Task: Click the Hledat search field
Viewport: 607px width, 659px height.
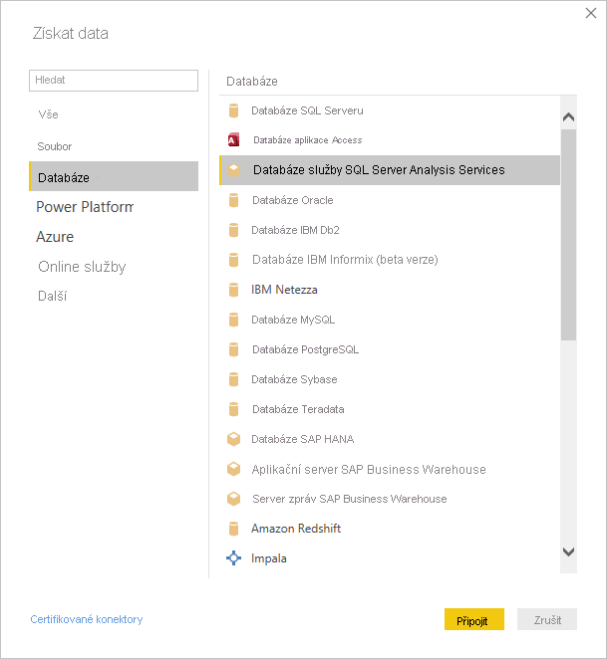Action: (x=114, y=80)
